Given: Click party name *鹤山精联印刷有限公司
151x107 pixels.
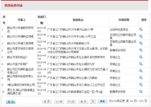Looking at the screenshot, I should 21,85.
